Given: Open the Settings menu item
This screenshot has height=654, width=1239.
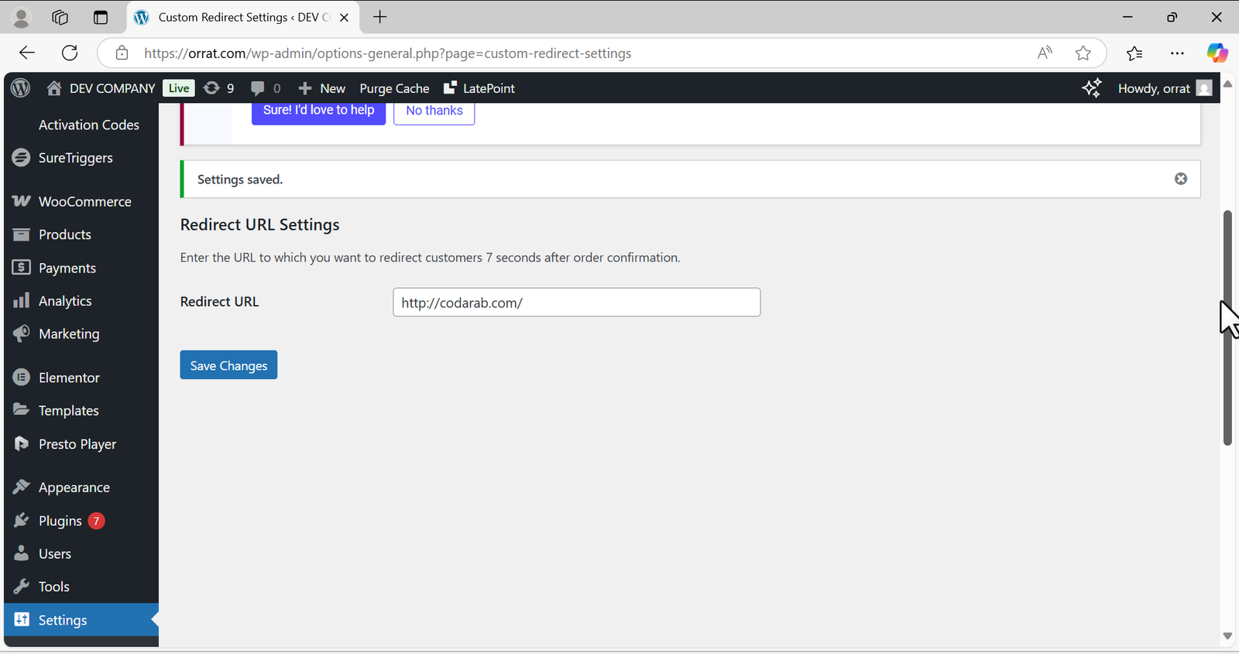Looking at the screenshot, I should tap(81, 620).
